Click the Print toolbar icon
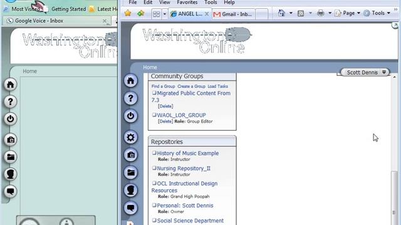401x225 pixels. point(320,13)
